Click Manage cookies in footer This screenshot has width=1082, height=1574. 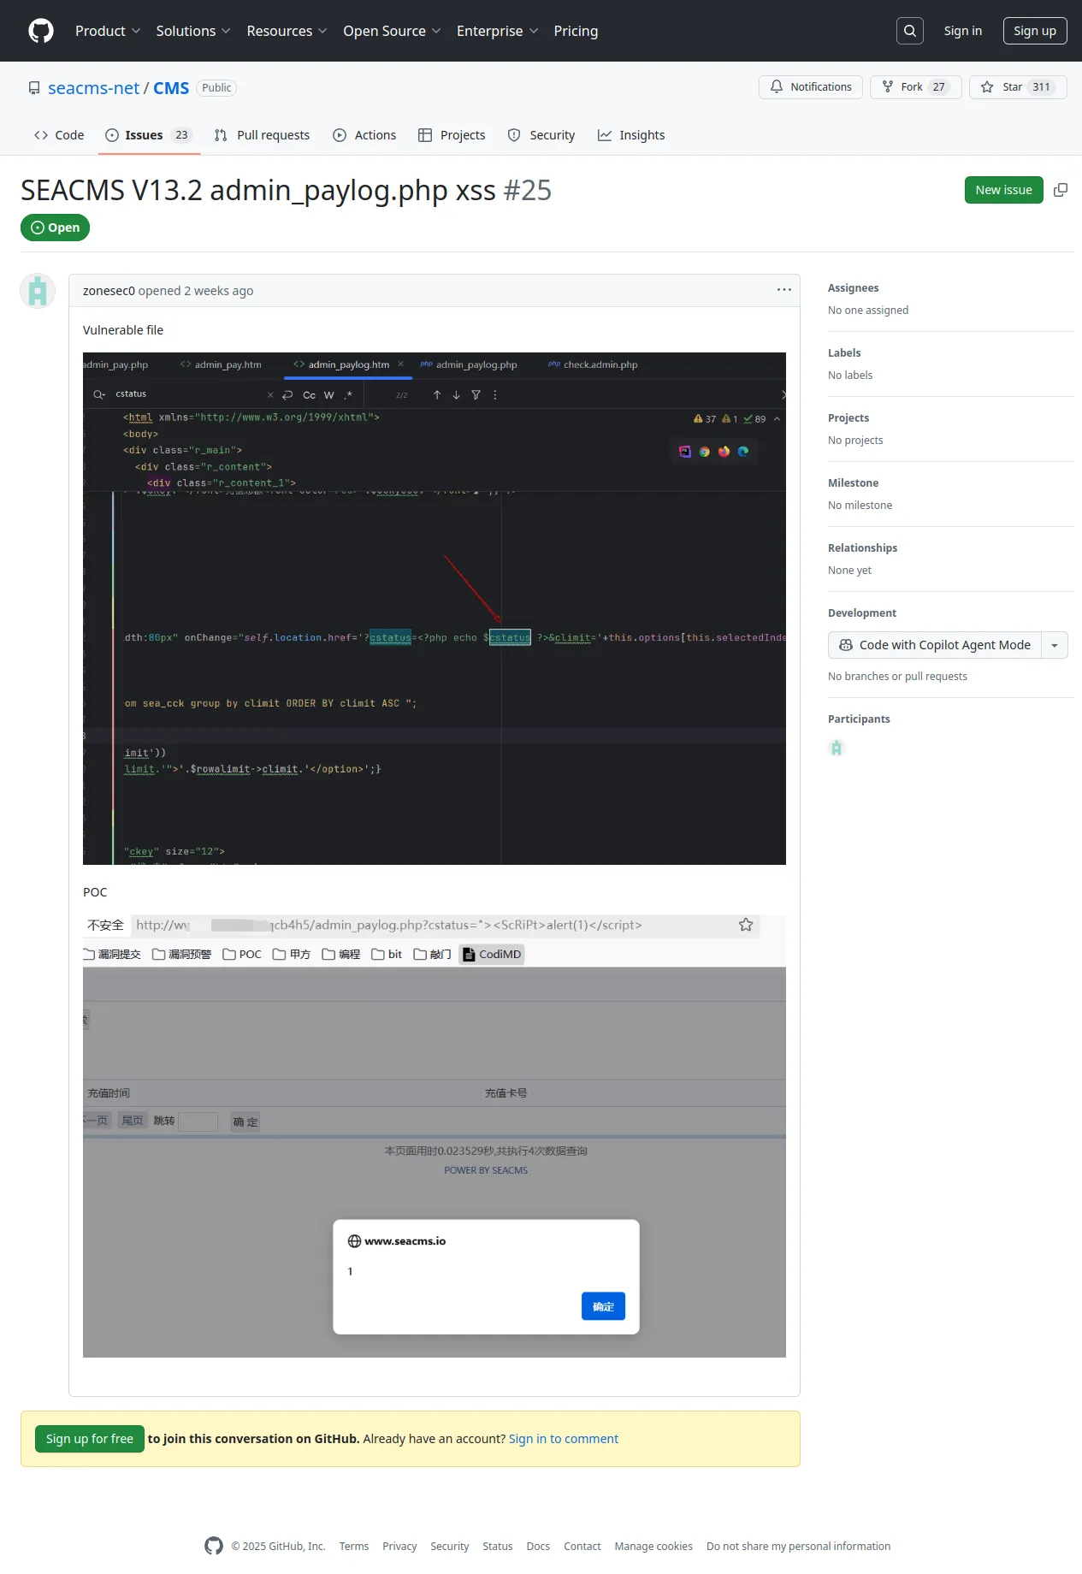[653, 1546]
